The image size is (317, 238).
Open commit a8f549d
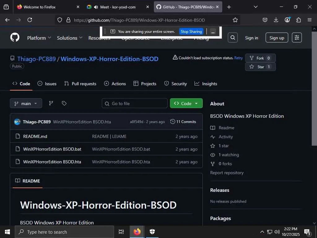point(137,122)
